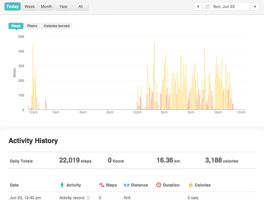Screen dimensions: 264x202
Task: Click the stopwatch icon beside Activity record
Action: [x=88, y=198]
